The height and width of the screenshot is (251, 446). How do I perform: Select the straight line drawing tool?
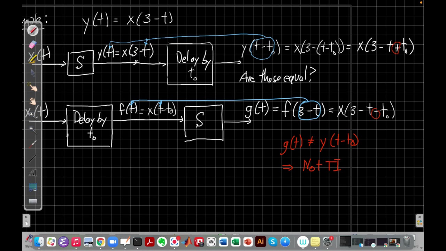(33, 159)
